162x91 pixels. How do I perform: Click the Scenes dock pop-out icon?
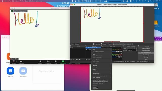coord(71,46)
